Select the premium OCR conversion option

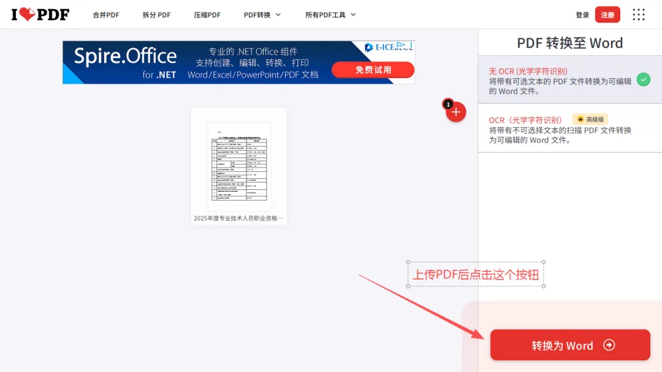(570, 128)
